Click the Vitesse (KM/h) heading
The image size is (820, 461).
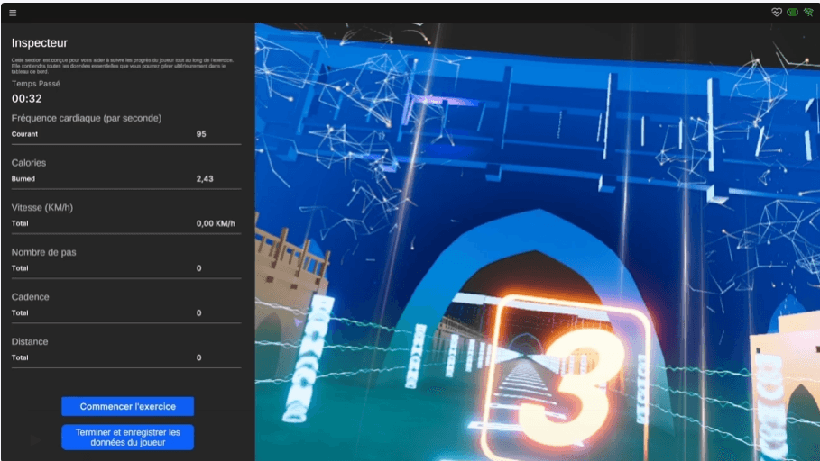tap(42, 207)
